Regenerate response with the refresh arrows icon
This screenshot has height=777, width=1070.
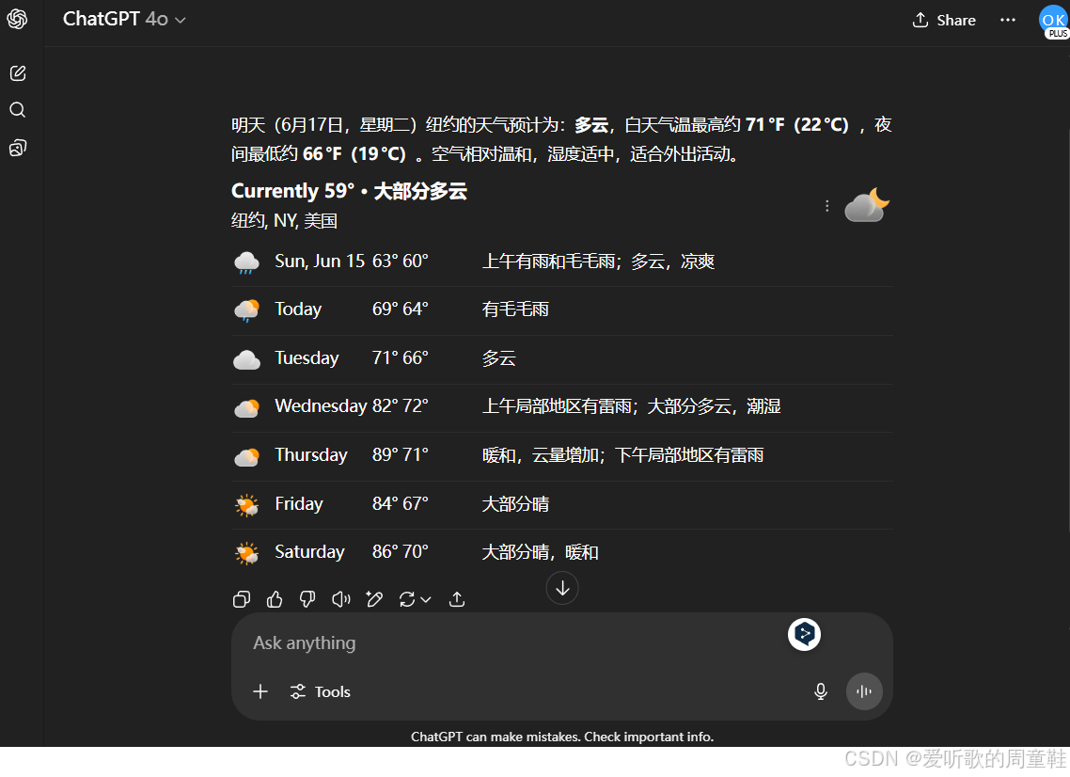coord(407,599)
